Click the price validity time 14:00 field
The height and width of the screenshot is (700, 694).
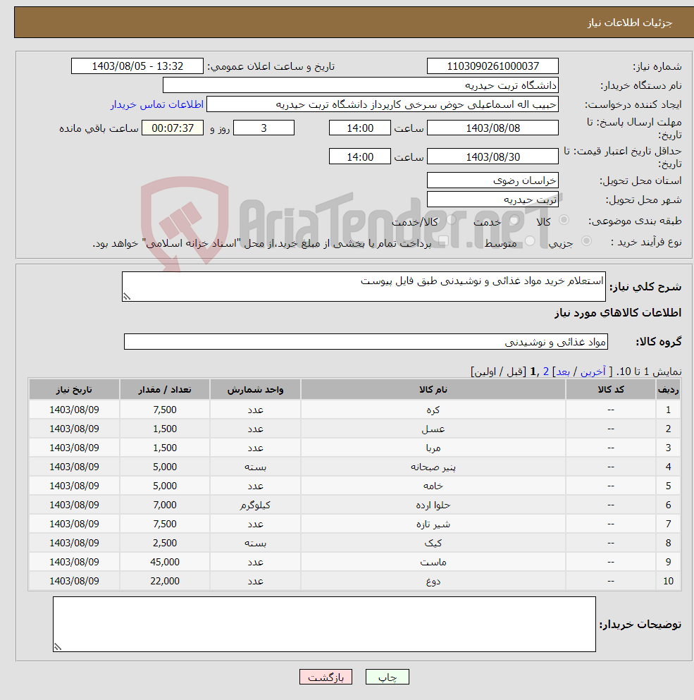tap(360, 156)
